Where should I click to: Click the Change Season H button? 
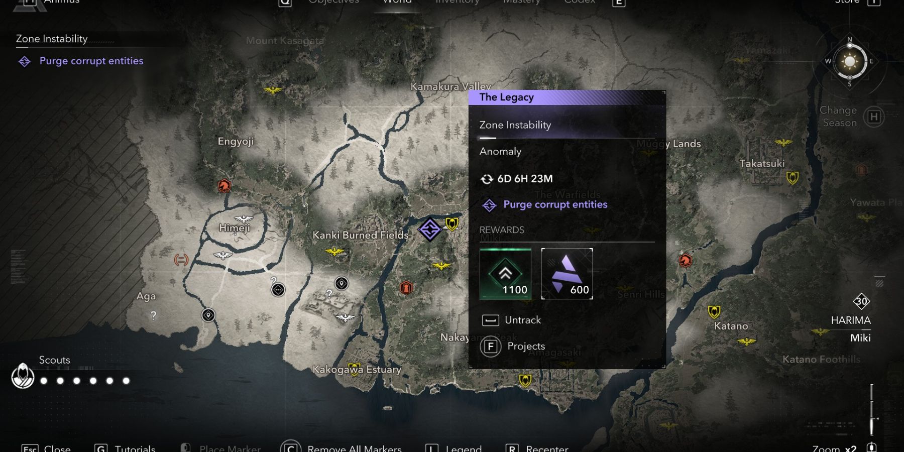874,117
